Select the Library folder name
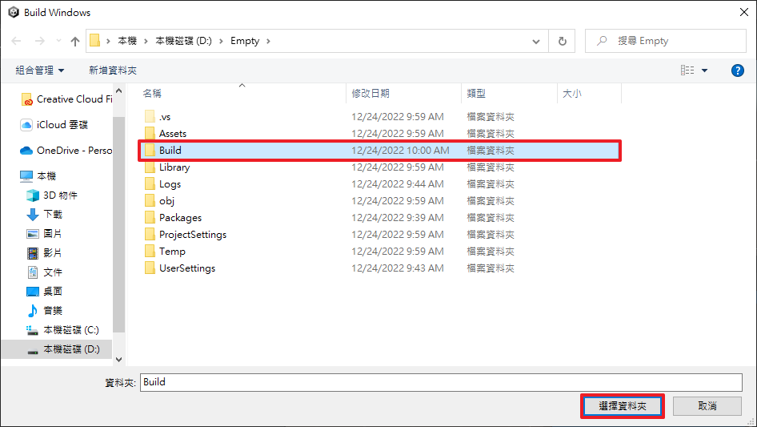757x427 pixels. [174, 167]
